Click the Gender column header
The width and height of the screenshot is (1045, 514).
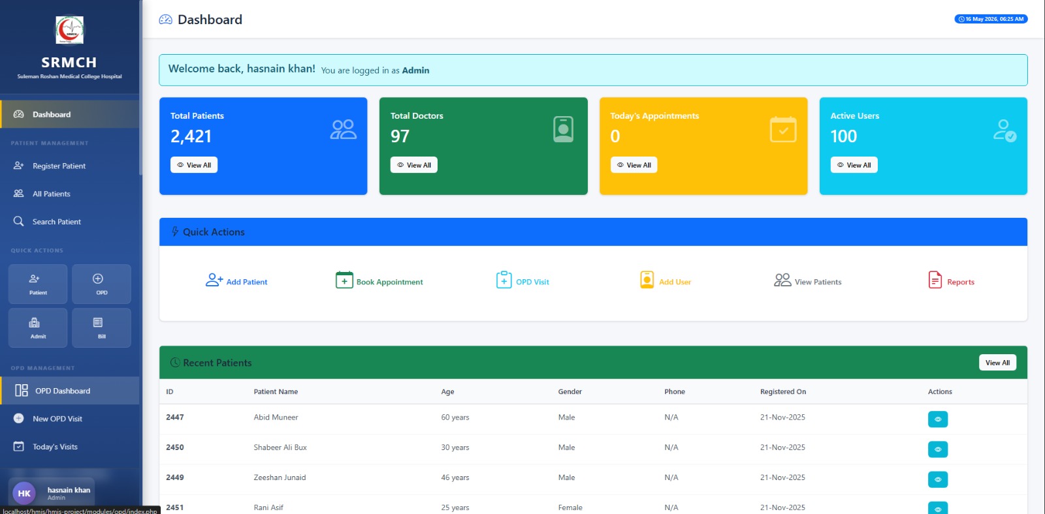[x=570, y=392]
